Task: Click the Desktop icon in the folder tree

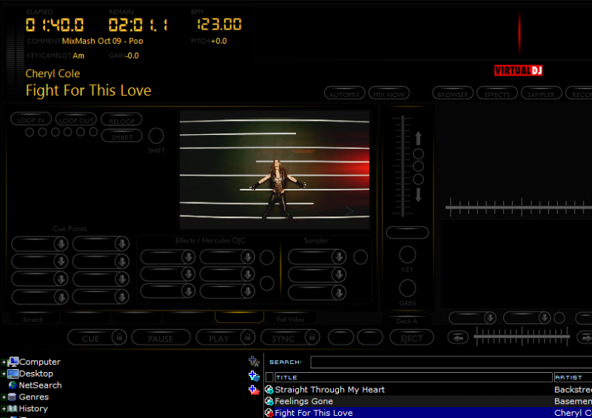Action: pos(13,374)
